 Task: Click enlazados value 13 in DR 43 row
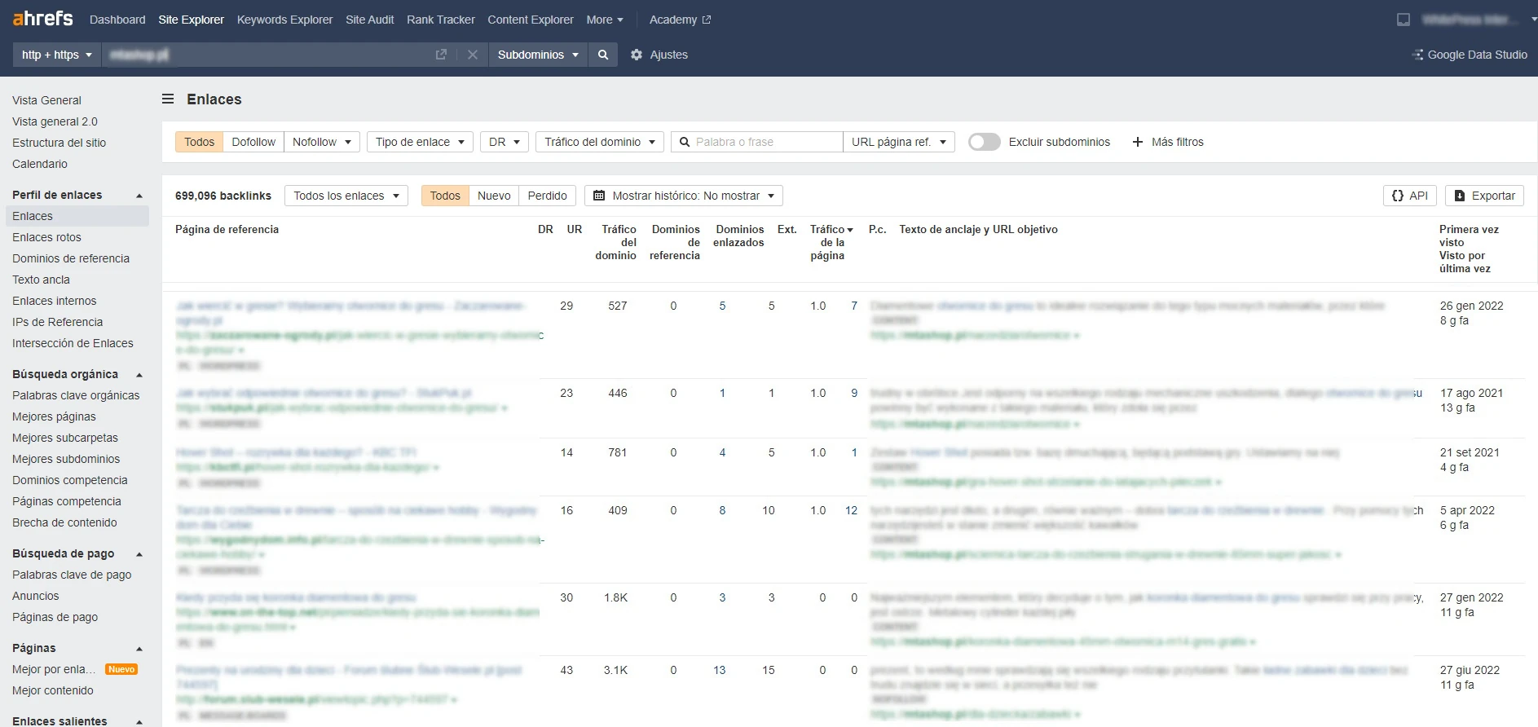click(719, 670)
